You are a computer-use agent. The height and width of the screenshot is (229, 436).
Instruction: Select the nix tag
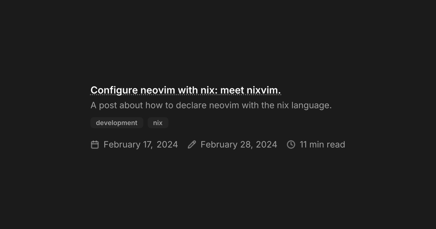158,123
